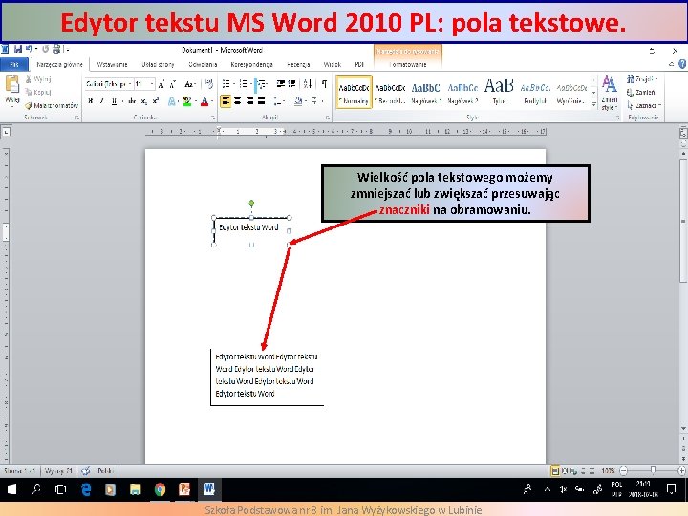Switch to the Korespondencja tab

(252, 65)
